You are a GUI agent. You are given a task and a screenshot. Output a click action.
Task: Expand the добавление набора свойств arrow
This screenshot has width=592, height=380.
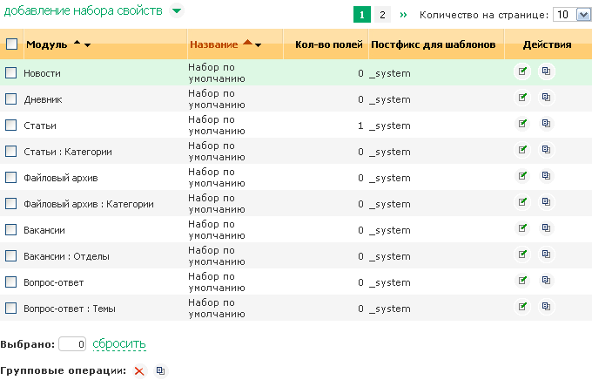(177, 11)
